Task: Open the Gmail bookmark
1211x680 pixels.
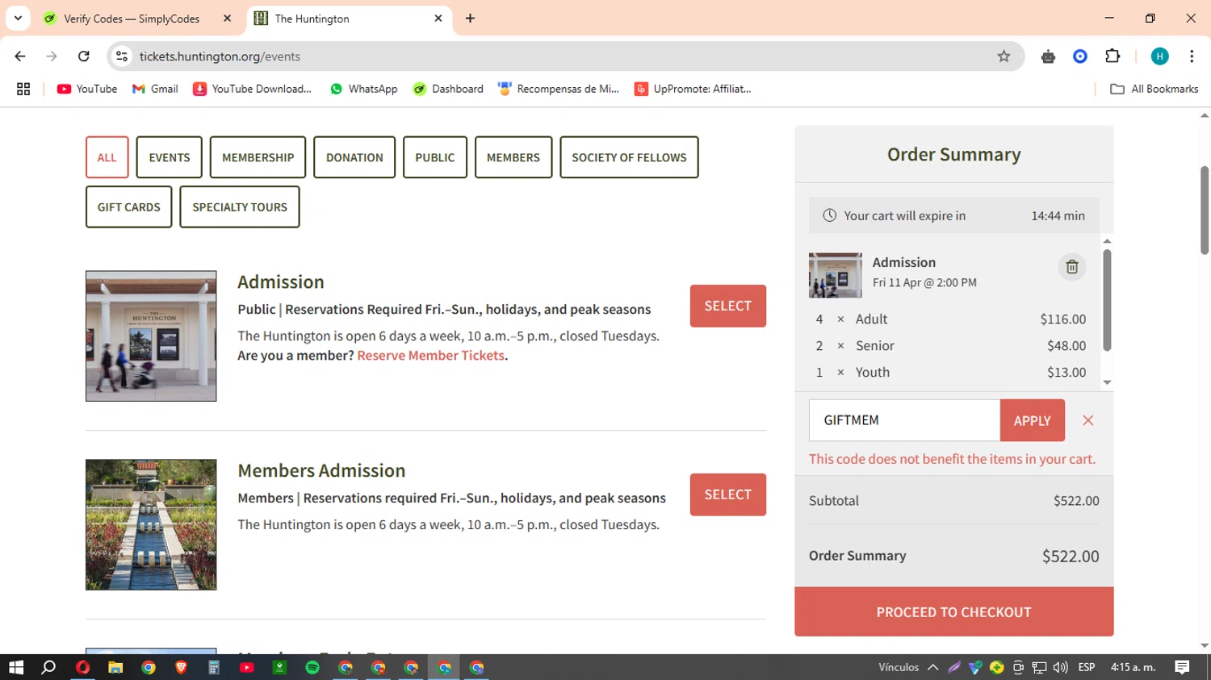Action: pyautogui.click(x=155, y=89)
